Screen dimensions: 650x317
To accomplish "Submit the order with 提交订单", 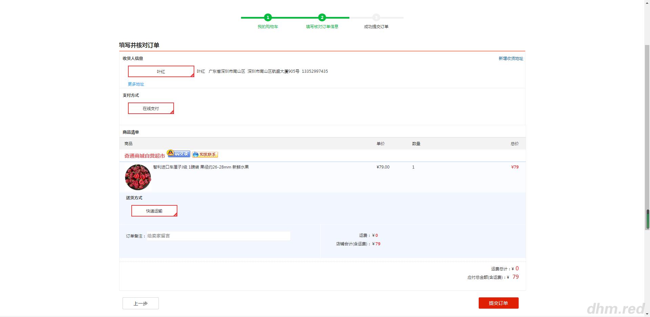I will pyautogui.click(x=498, y=303).
